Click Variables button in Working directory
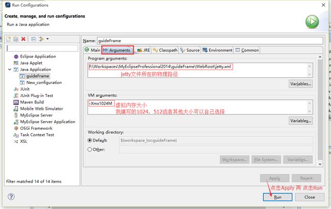The height and width of the screenshot is (209, 331). [298, 160]
